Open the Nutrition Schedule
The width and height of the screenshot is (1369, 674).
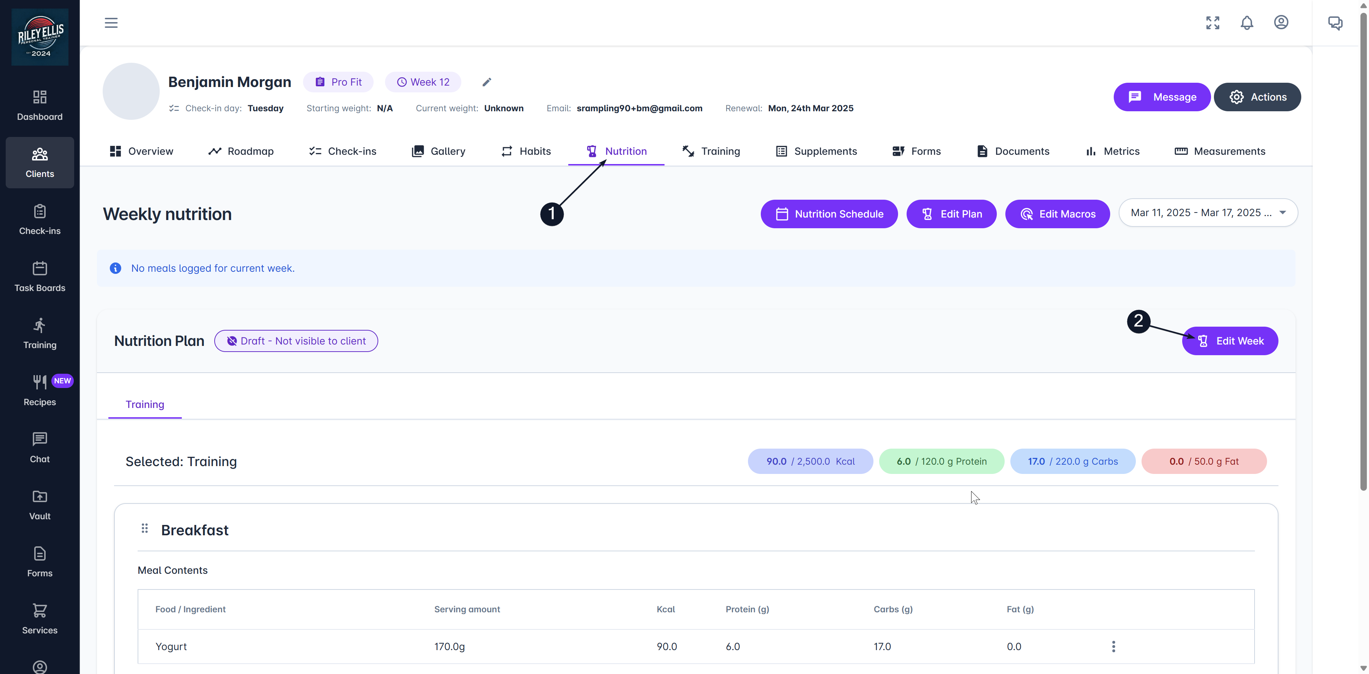coord(829,214)
